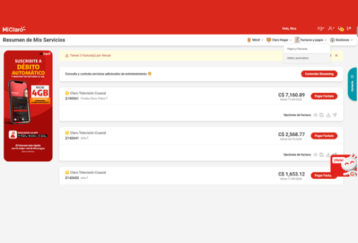
Task: Click the Móvil phone icon
Action: click(249, 40)
